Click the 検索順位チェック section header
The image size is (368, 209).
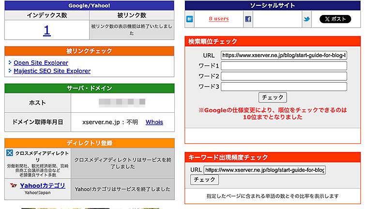[x=273, y=41]
